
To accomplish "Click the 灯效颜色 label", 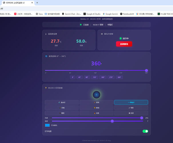I will (54, 125).
